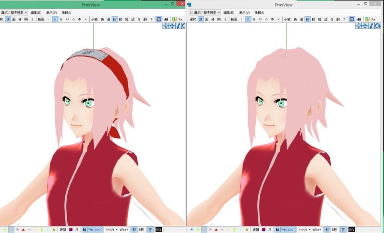Choose triangle range selection in right window
The width and height of the screenshot is (384, 233).
point(266,19)
